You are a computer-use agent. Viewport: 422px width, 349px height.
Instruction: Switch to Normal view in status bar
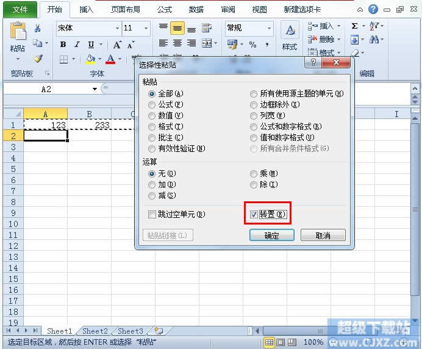(x=269, y=342)
